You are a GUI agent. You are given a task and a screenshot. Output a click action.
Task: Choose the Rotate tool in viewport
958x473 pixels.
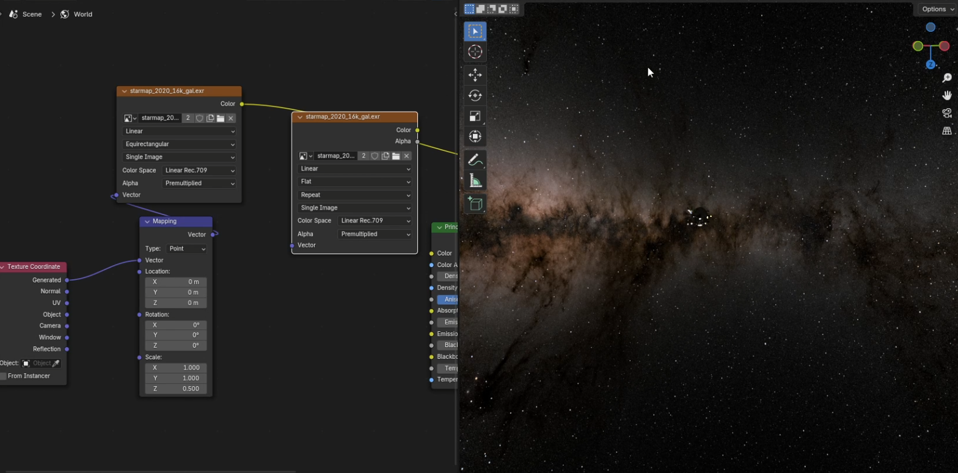(475, 95)
